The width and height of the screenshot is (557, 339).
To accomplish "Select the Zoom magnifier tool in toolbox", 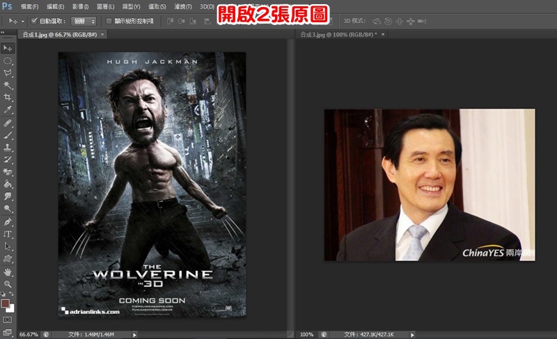I will pyautogui.click(x=8, y=284).
